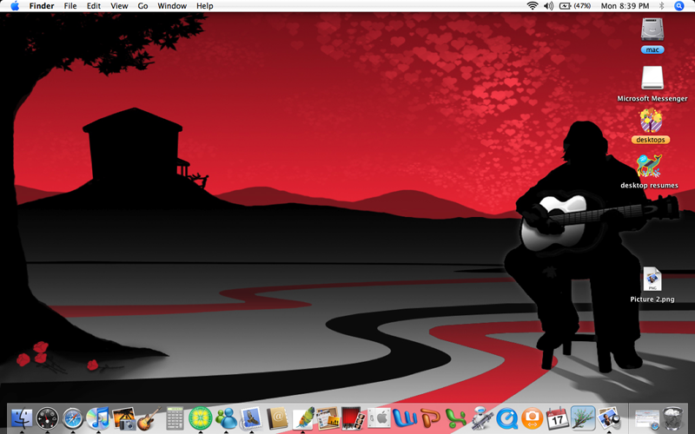The width and height of the screenshot is (695, 434).
Task: Open the Trash in the dock
Action: (674, 418)
